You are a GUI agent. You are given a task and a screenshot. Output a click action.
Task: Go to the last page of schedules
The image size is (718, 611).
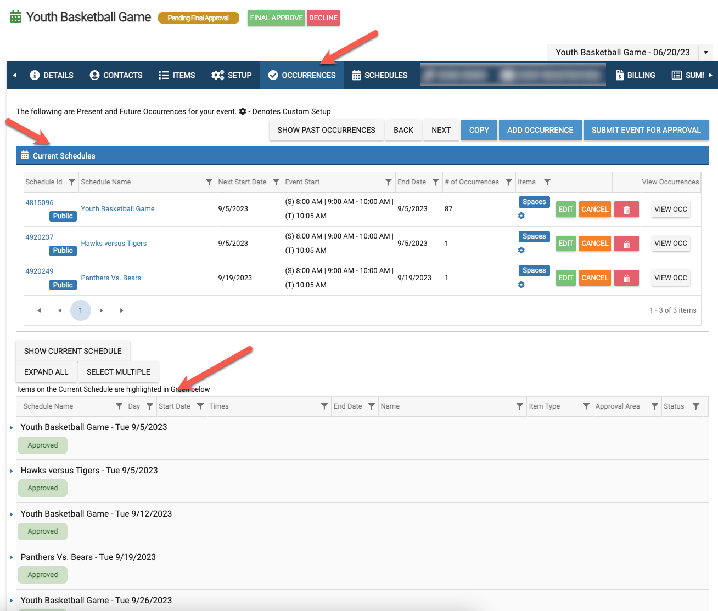122,310
